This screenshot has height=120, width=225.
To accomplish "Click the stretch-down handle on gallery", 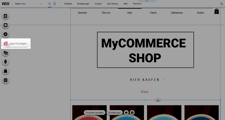I will (158, 100).
